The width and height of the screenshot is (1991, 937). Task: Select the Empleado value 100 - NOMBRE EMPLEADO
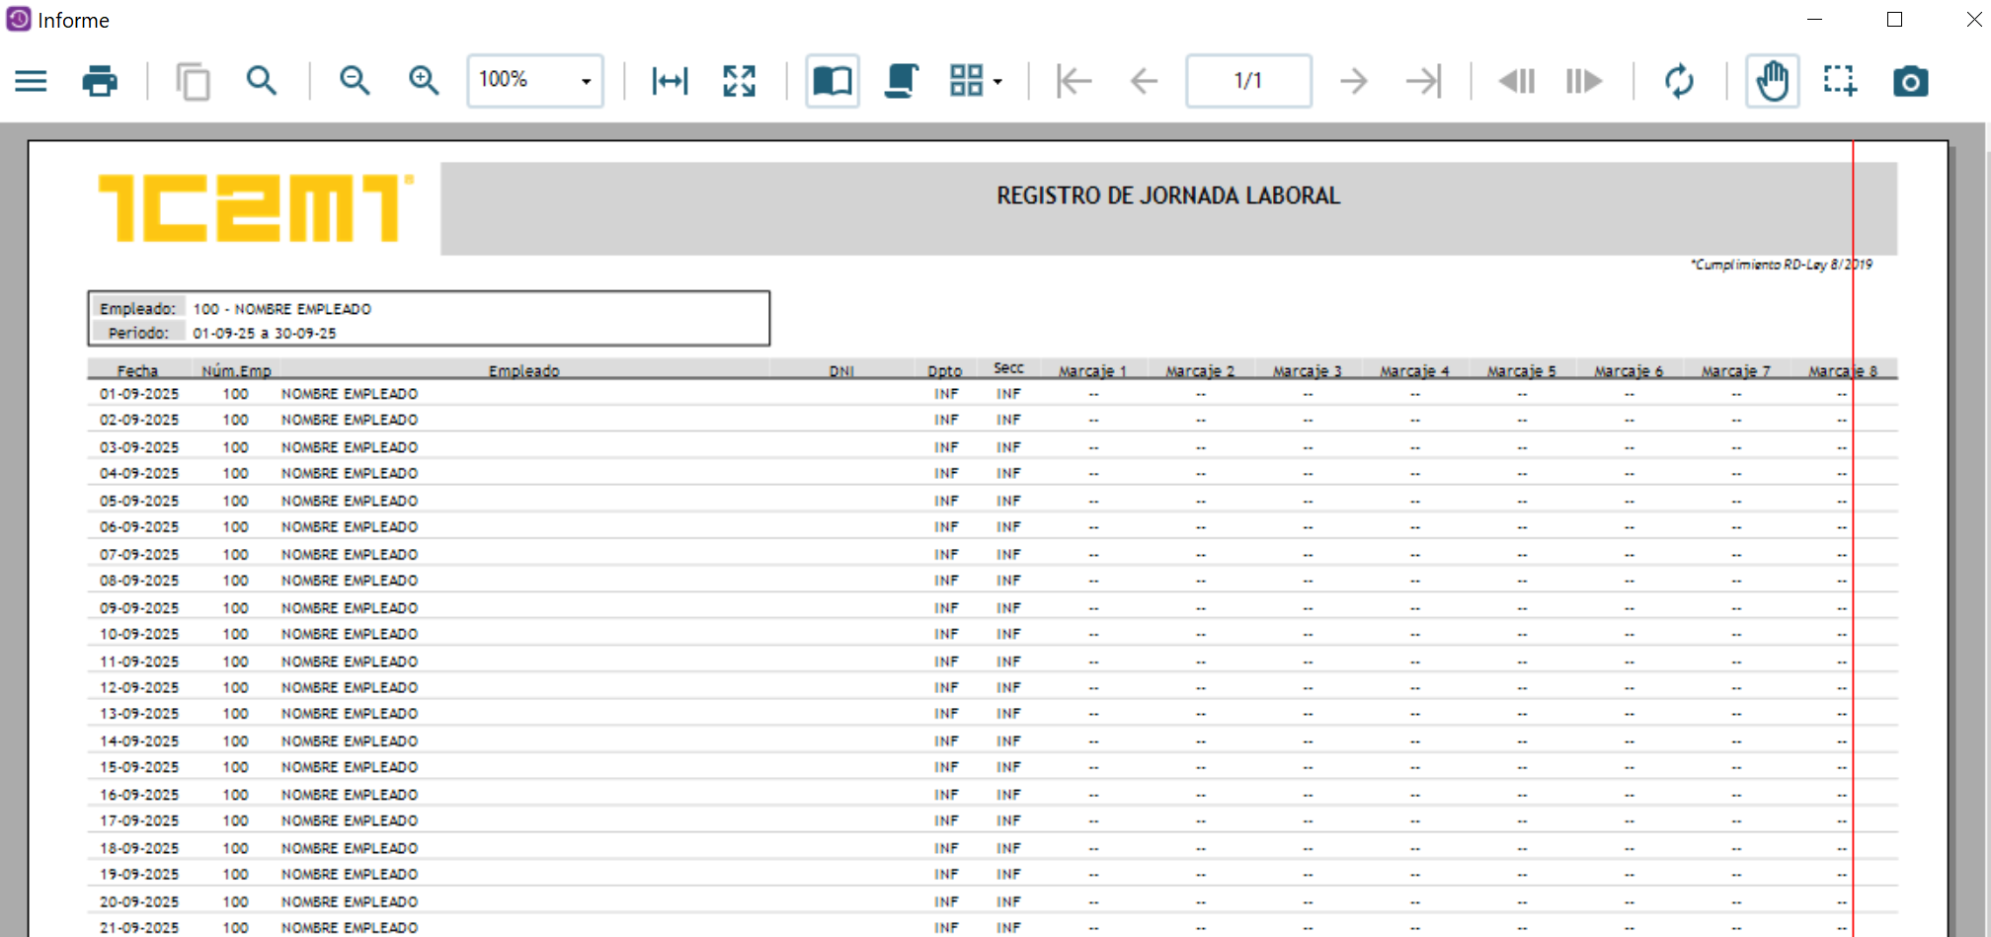coord(282,309)
